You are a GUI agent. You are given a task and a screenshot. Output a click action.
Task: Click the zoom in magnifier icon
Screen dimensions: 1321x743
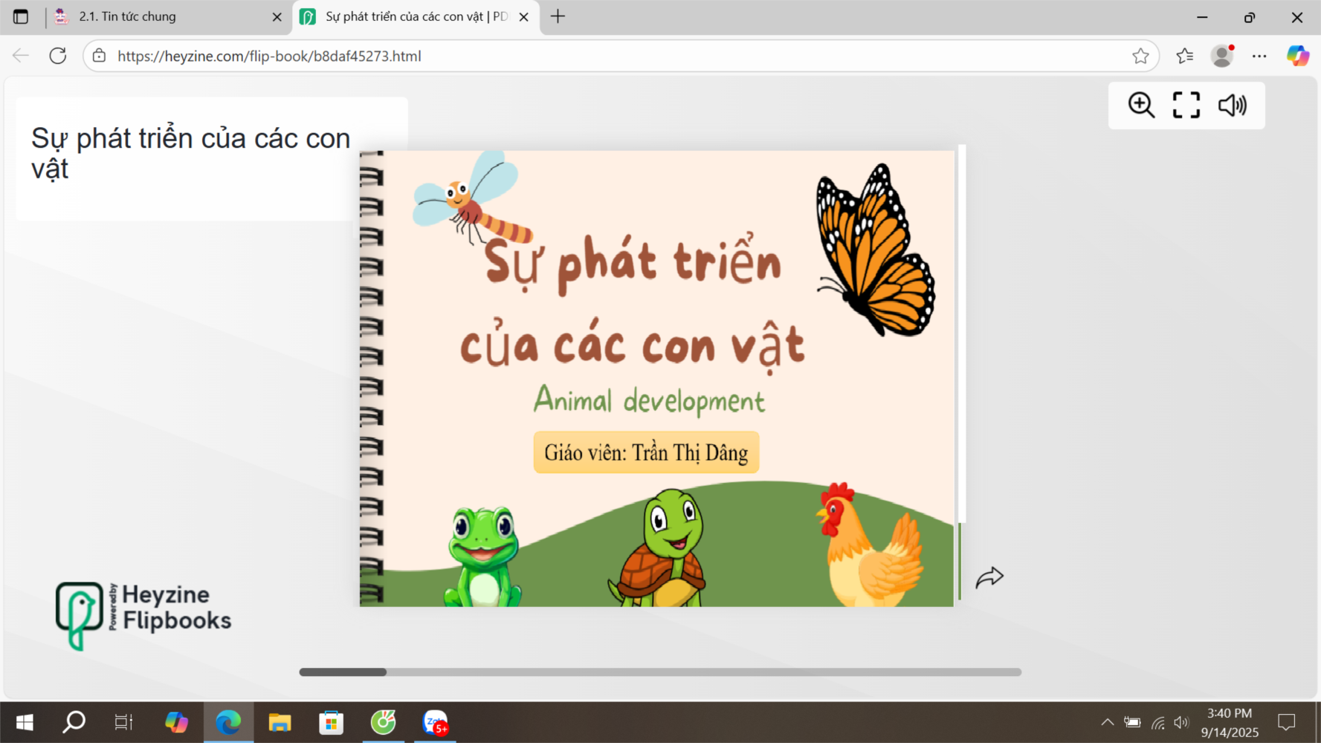click(x=1140, y=106)
